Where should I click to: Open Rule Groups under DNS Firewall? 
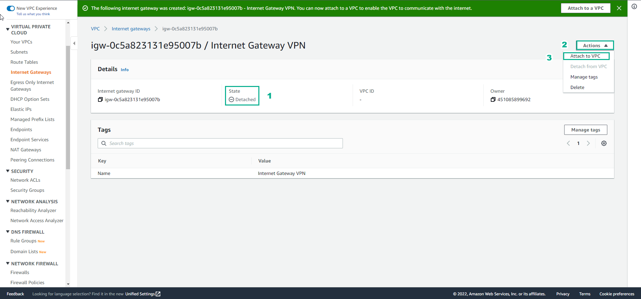point(23,241)
